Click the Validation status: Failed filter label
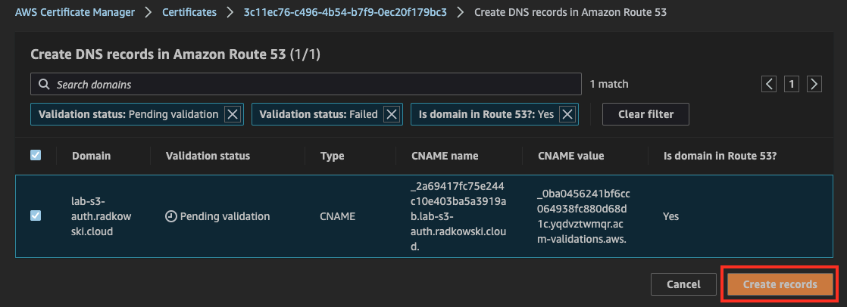Viewport: 847px width, 307px height. pos(318,114)
